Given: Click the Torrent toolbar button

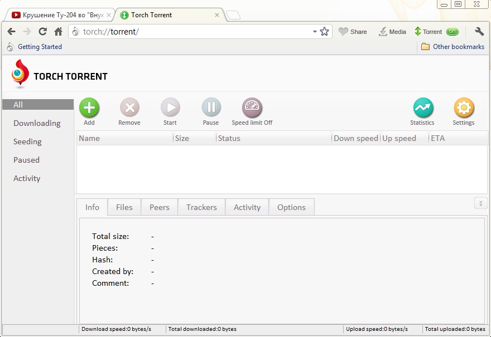Looking at the screenshot, I should pos(428,32).
